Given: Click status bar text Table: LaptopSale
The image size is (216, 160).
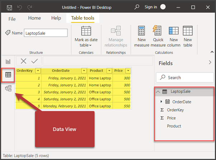Looking at the screenshot, I should [x=18, y=156].
